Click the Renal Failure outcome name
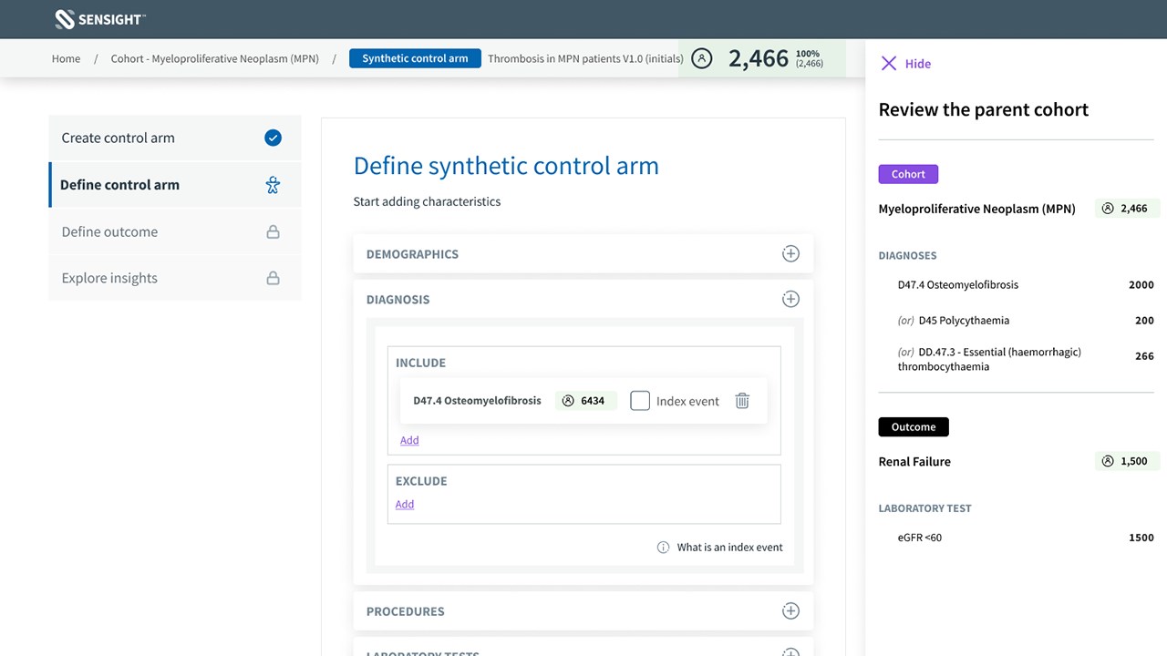Viewport: 1167px width, 656px height. point(914,461)
